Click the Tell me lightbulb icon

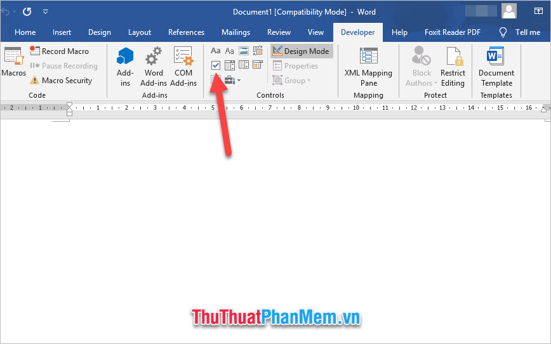503,32
